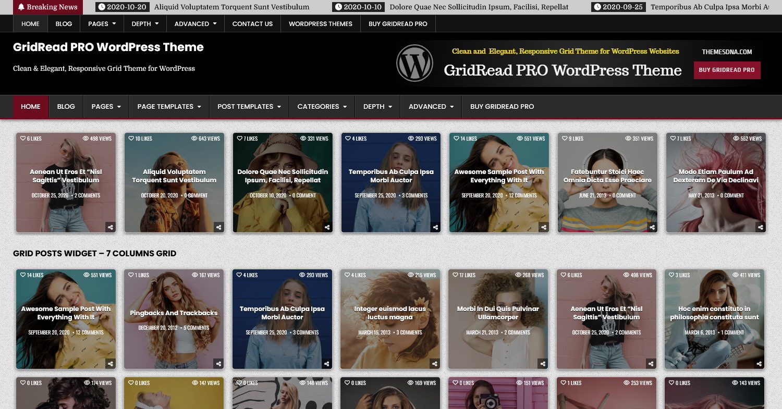
Task: Click the Breaking News bell icon
Action: click(21, 7)
